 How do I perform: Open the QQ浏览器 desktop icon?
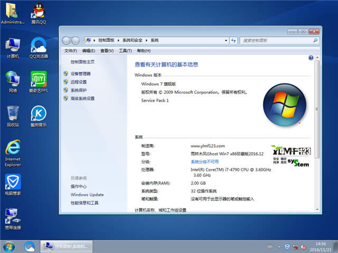tap(38, 46)
